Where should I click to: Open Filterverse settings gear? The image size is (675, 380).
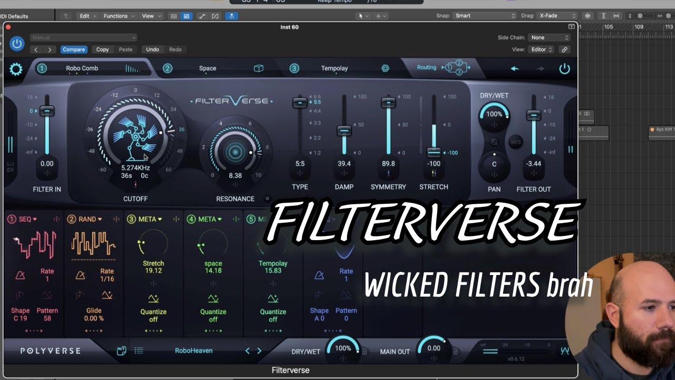(x=16, y=69)
